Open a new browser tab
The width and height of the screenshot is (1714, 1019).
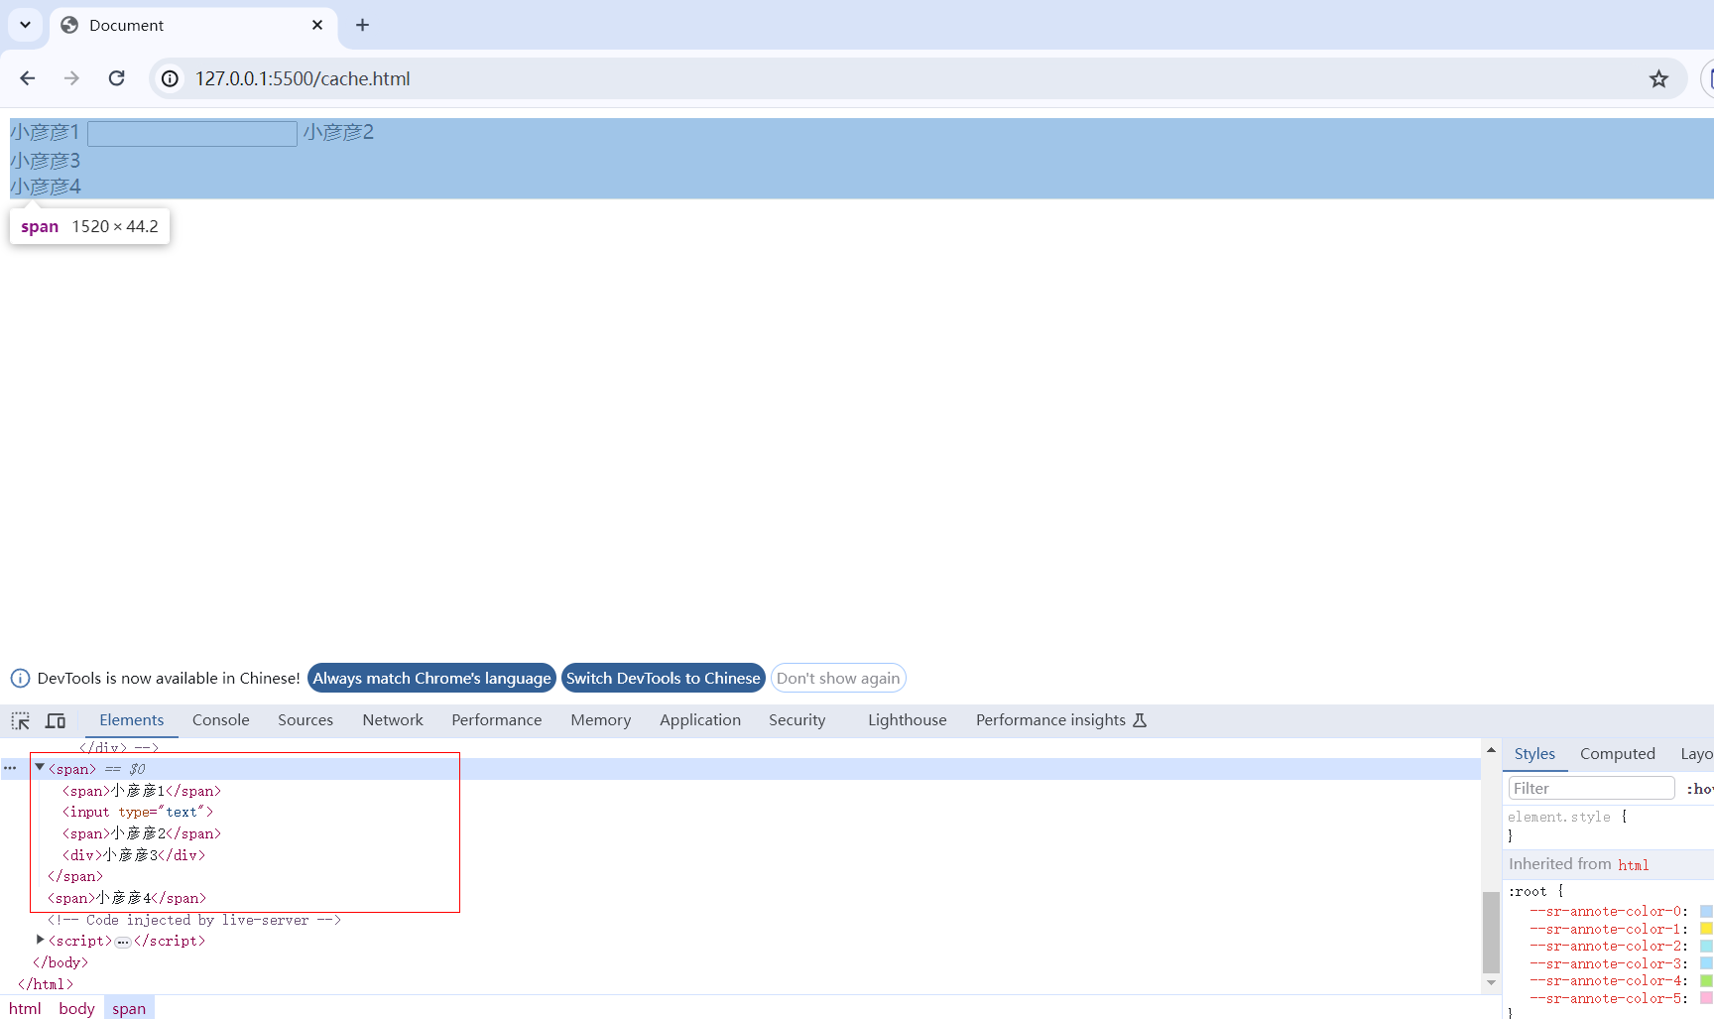click(362, 25)
